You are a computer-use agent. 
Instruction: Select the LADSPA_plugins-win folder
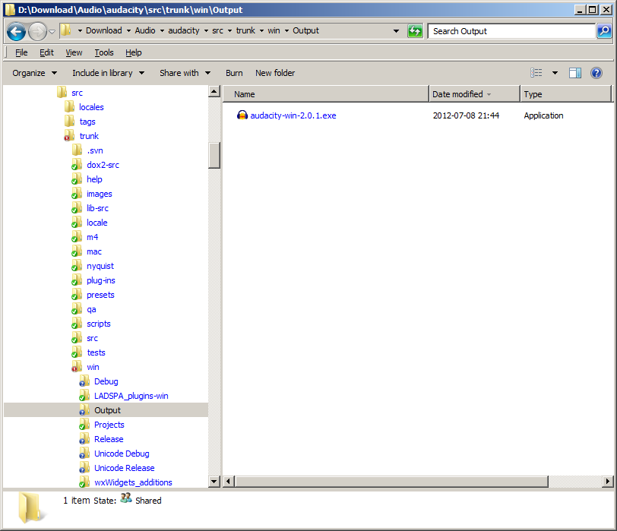tap(131, 396)
